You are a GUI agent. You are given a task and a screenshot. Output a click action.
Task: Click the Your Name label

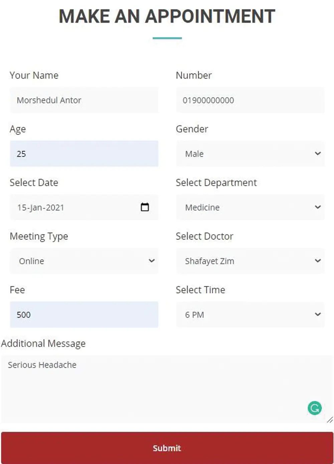pos(34,75)
